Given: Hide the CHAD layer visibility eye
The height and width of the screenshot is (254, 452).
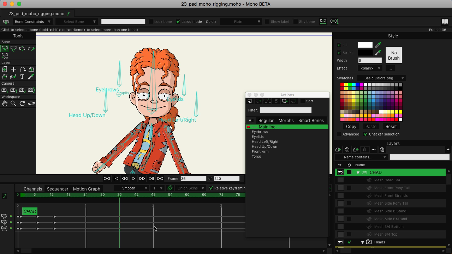Looking at the screenshot, I should click(x=340, y=173).
